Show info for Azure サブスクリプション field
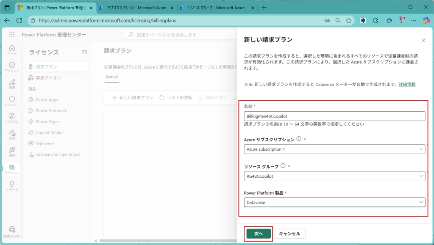This screenshot has width=434, height=245. [x=299, y=139]
